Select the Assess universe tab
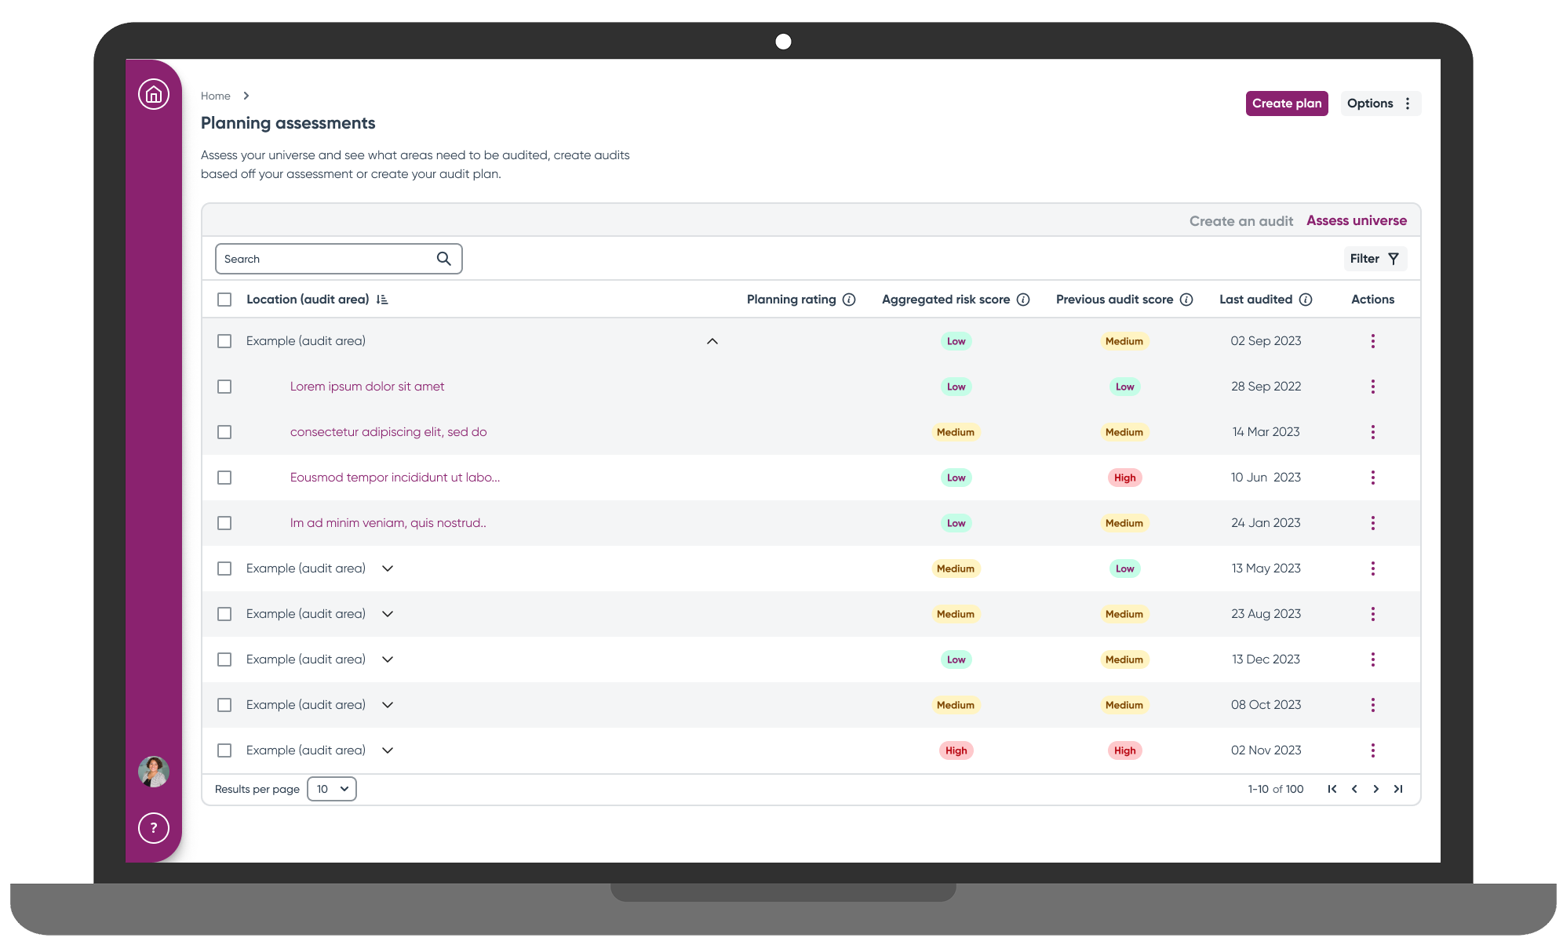 pos(1356,221)
